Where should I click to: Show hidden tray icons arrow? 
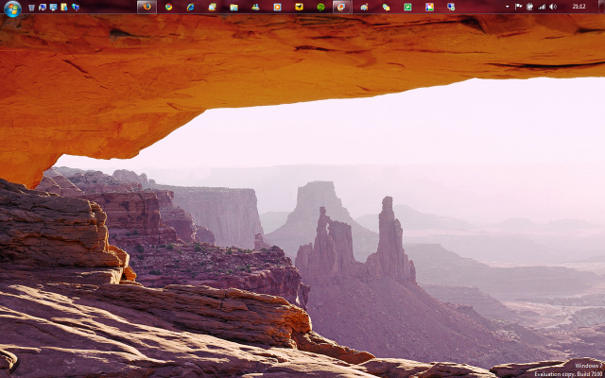[x=507, y=7]
